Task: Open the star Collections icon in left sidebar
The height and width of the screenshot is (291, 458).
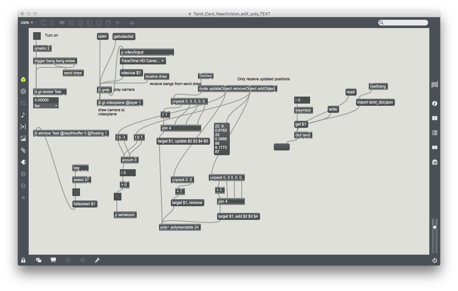Action: tap(23, 198)
